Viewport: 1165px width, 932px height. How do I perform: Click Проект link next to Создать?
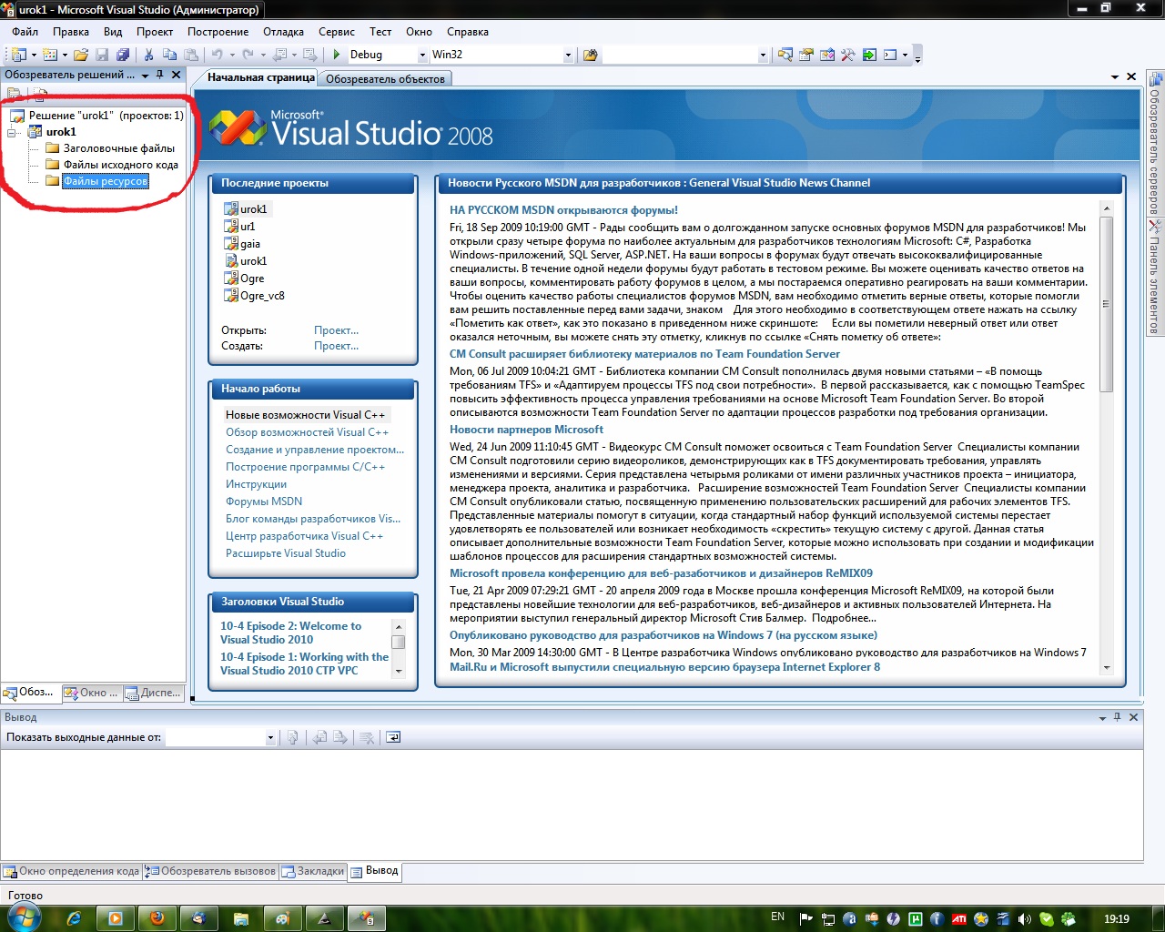(336, 346)
